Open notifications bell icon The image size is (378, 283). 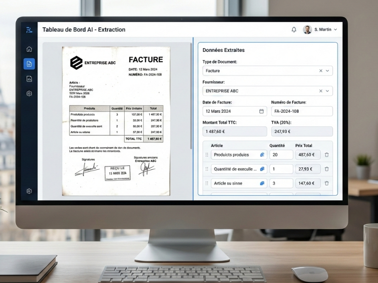(294, 30)
